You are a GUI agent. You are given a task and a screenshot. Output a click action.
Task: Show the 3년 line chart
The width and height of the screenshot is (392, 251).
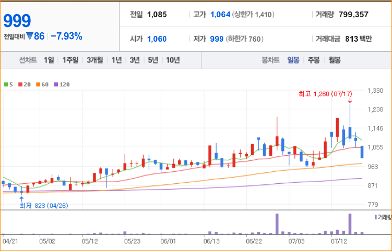pyautogui.click(x=135, y=60)
